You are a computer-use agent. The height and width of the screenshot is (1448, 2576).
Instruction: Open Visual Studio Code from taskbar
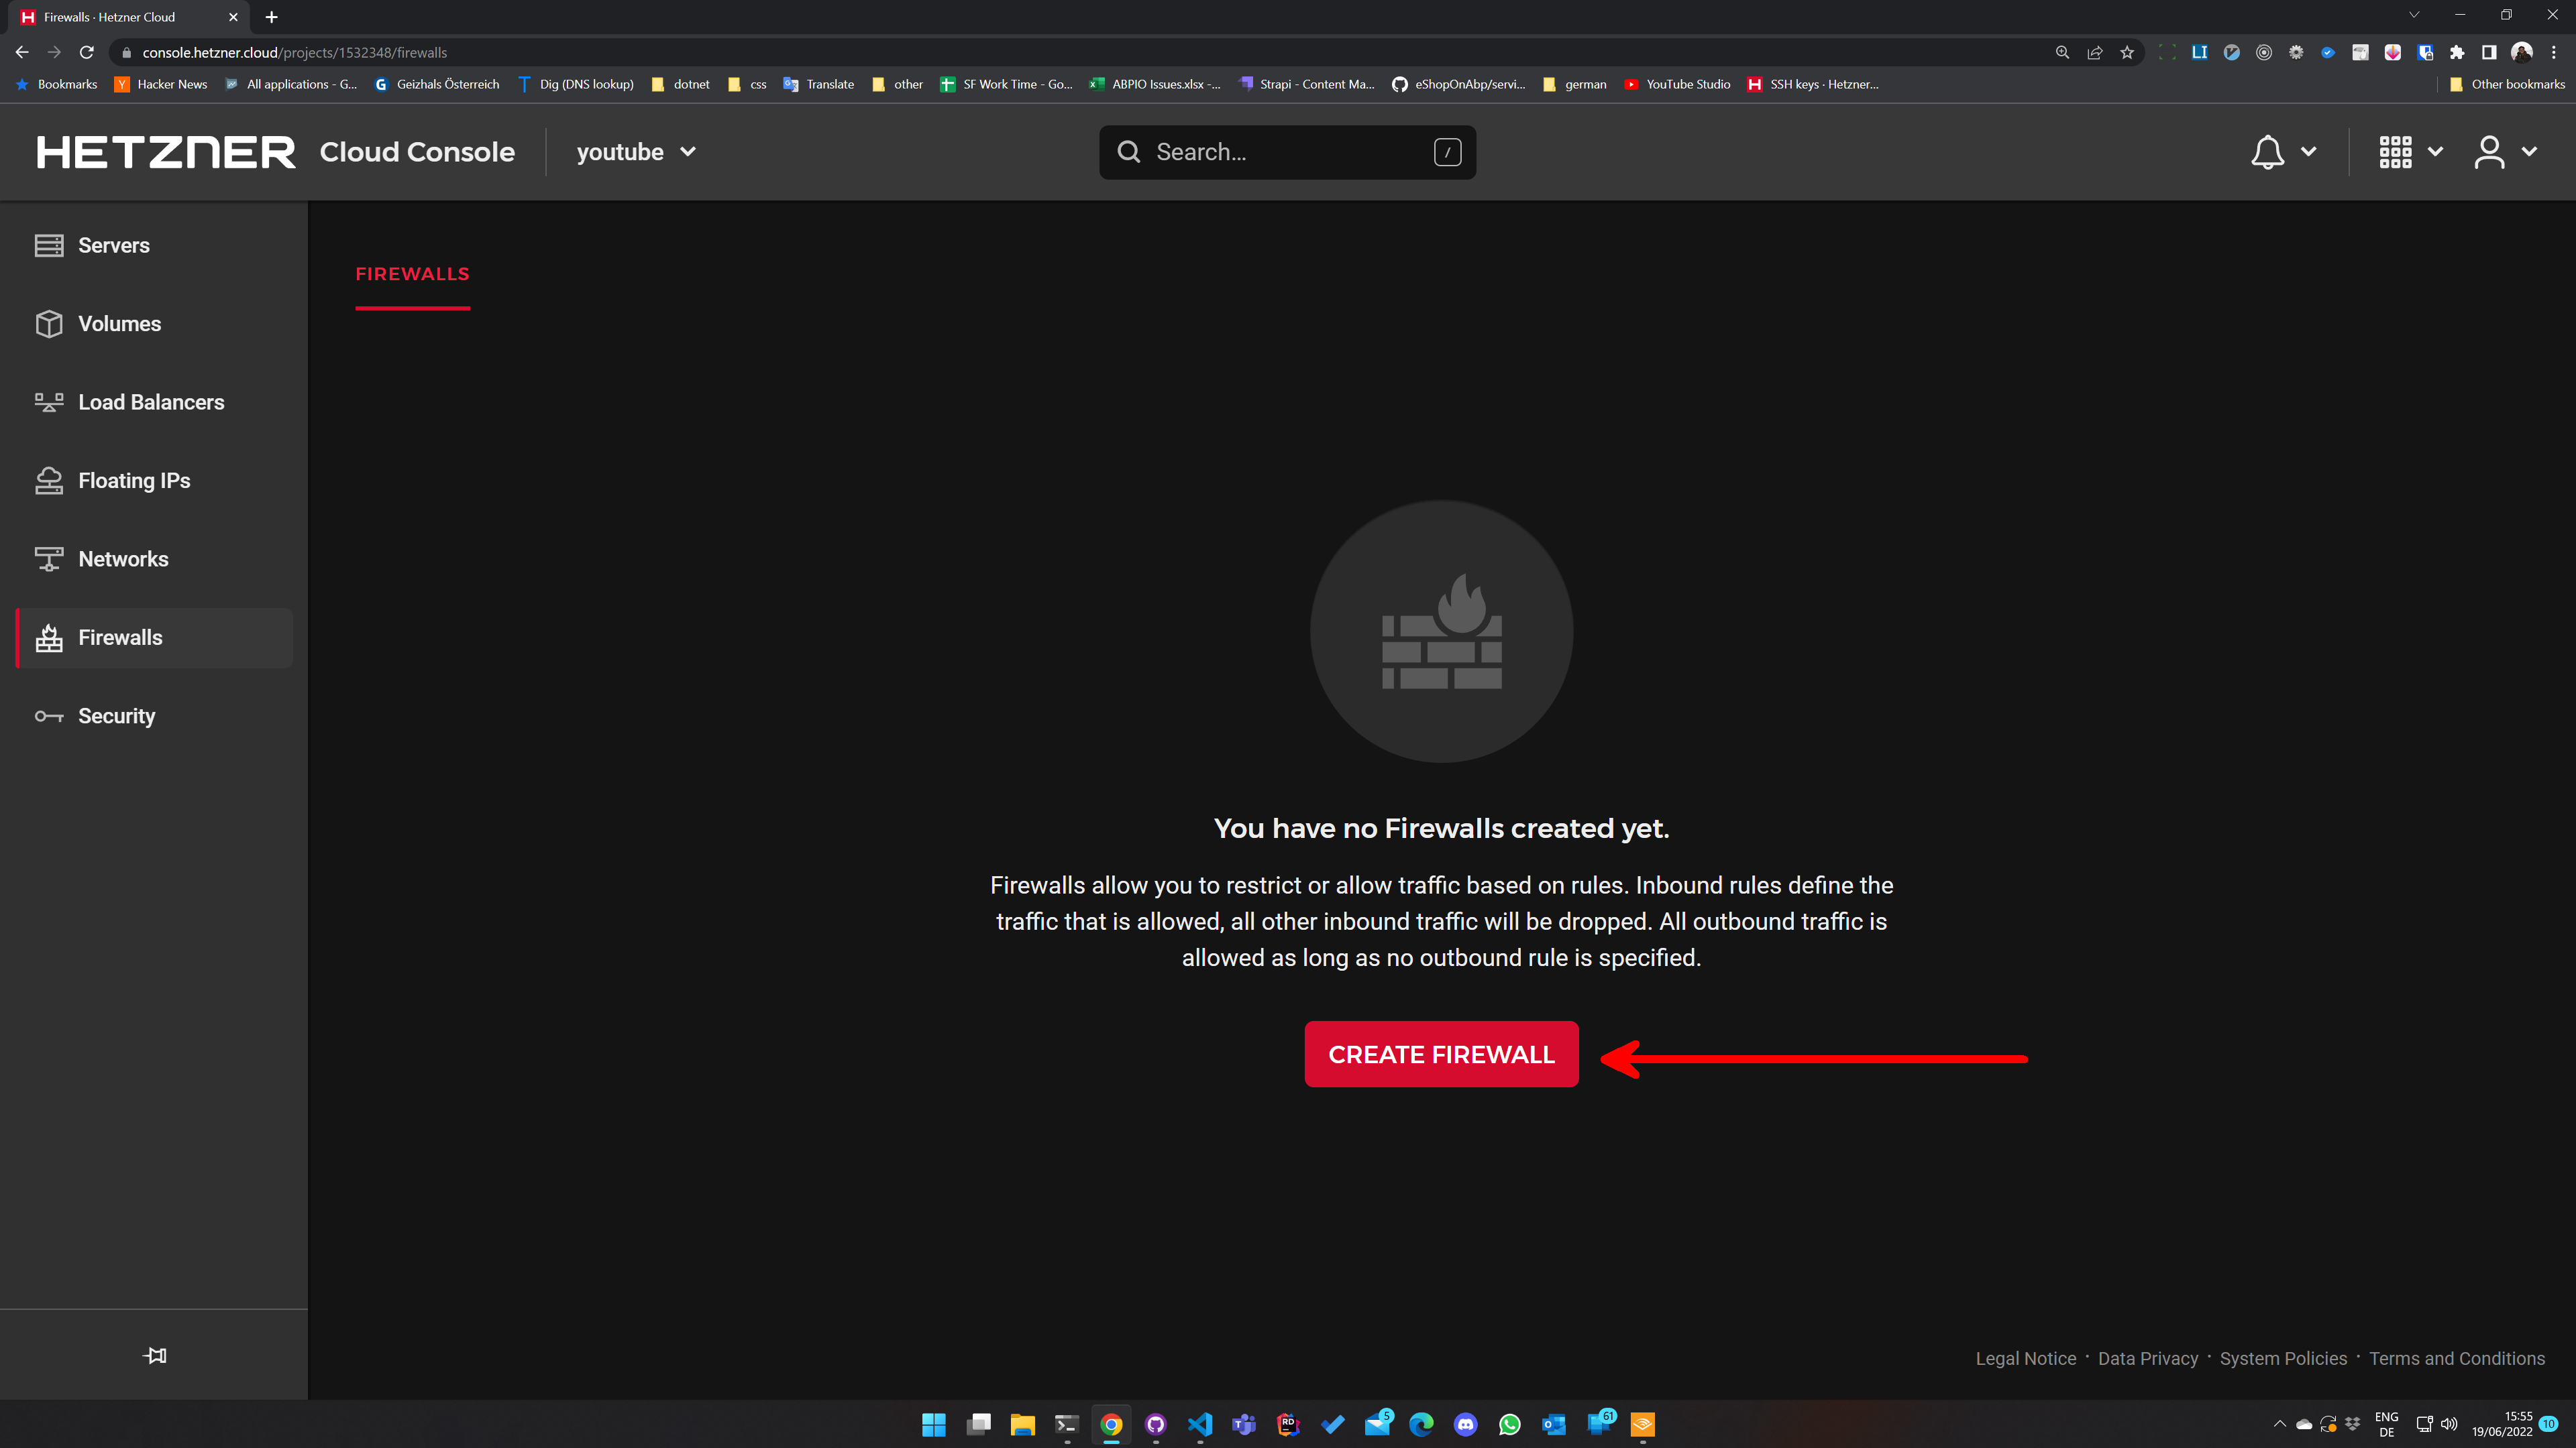coord(1200,1424)
